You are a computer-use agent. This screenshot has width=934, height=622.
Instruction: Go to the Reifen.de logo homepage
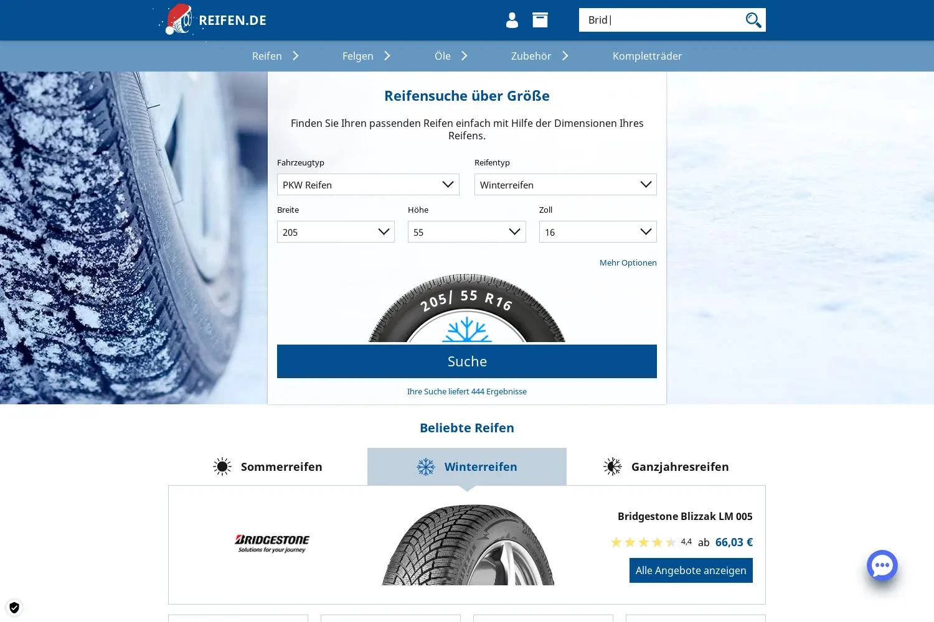[x=215, y=20]
